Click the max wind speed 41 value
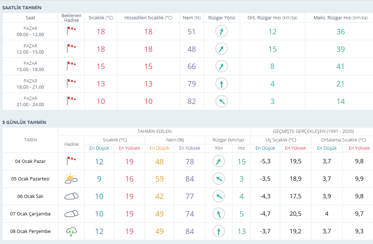This screenshot has height=244, width=373. click(340, 66)
